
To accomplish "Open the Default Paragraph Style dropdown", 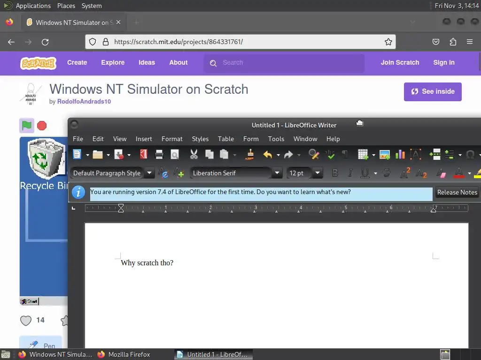I will (149, 173).
